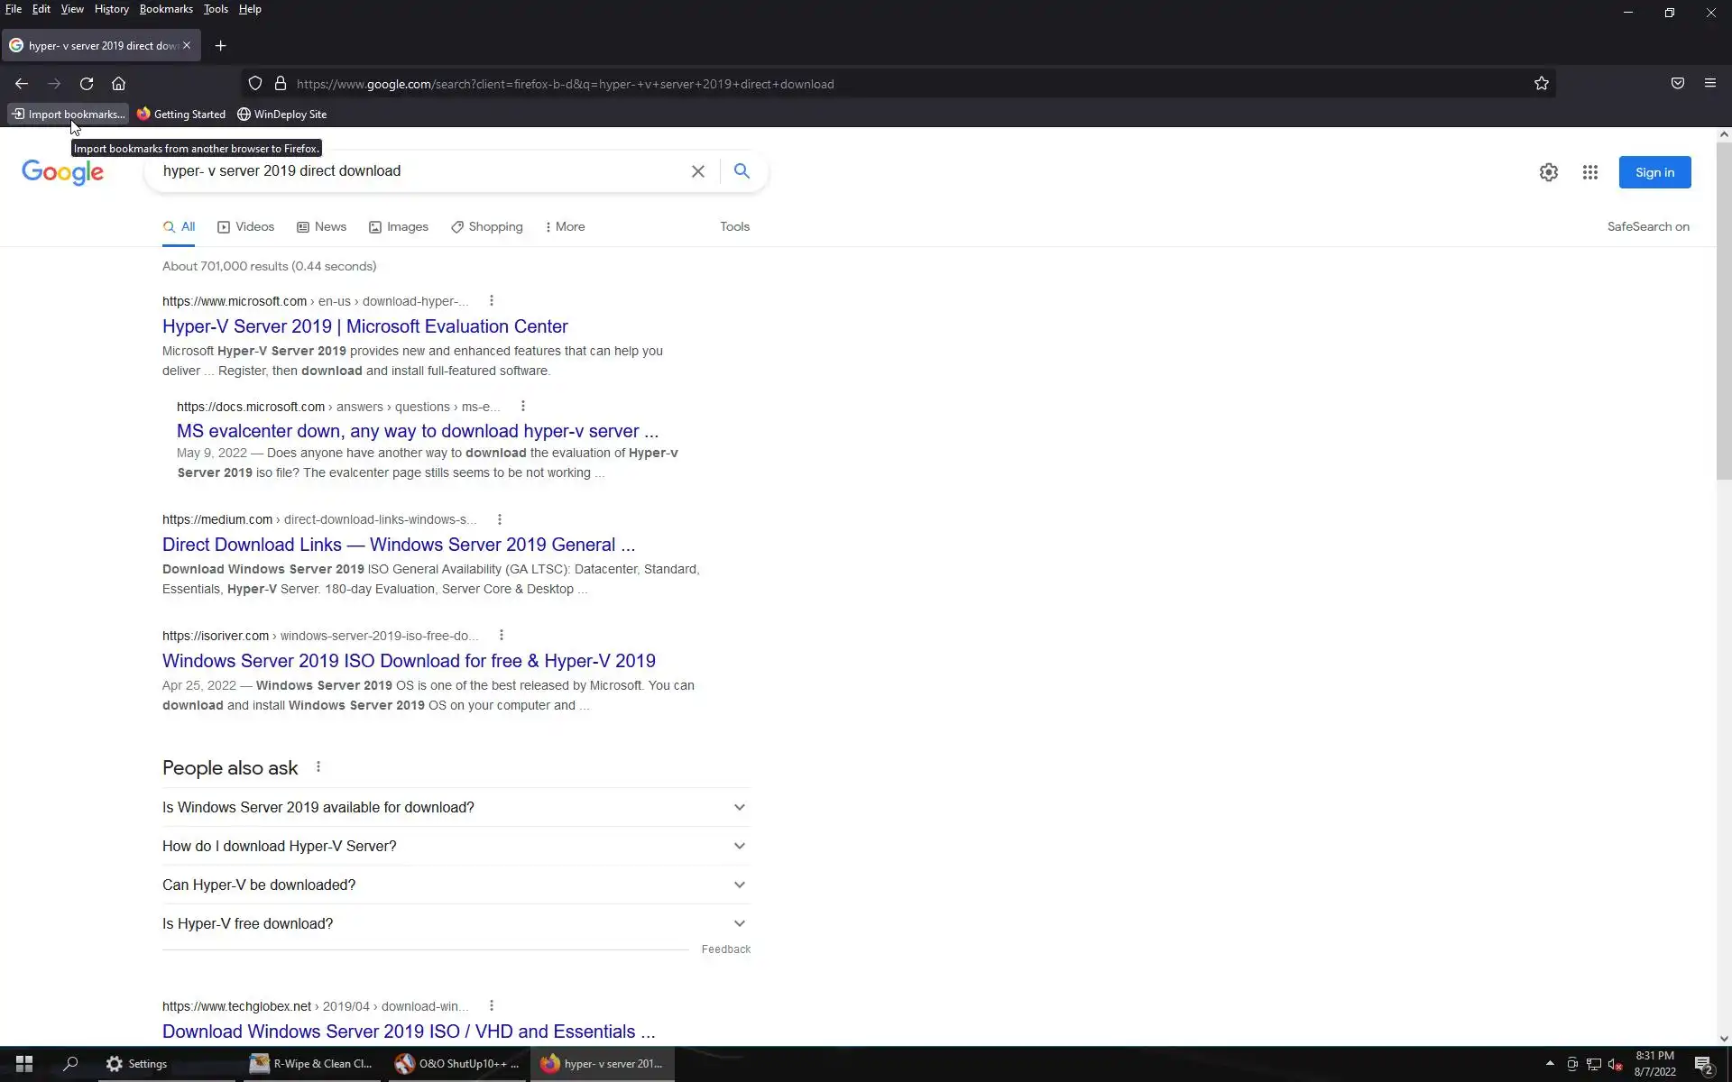Open Hyper-V Server 2019 Microsoft Evaluation Center link
The image size is (1732, 1082).
364,326
